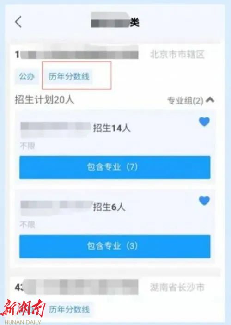231x325 pixels.
Task: Select the 公办 tag
Action: coord(27,76)
